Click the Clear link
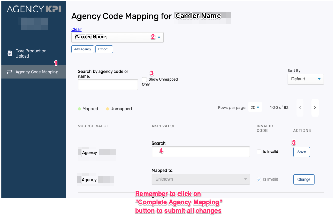The height and width of the screenshot is (224, 335). [x=76, y=29]
